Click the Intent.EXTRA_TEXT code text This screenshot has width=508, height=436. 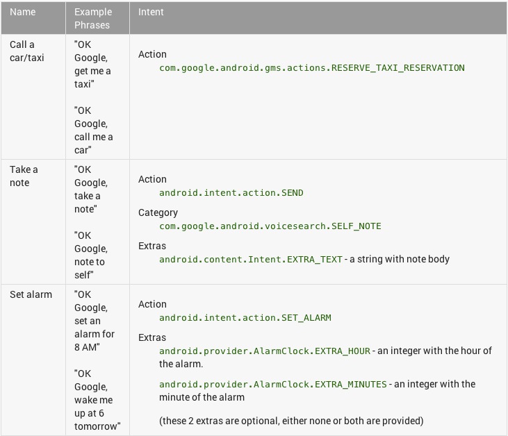[x=250, y=260]
